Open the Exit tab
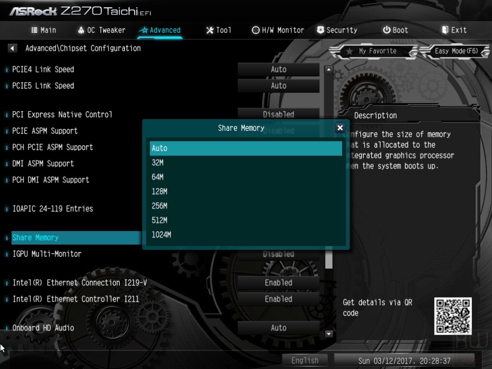The width and height of the screenshot is (492, 369). coord(454,30)
